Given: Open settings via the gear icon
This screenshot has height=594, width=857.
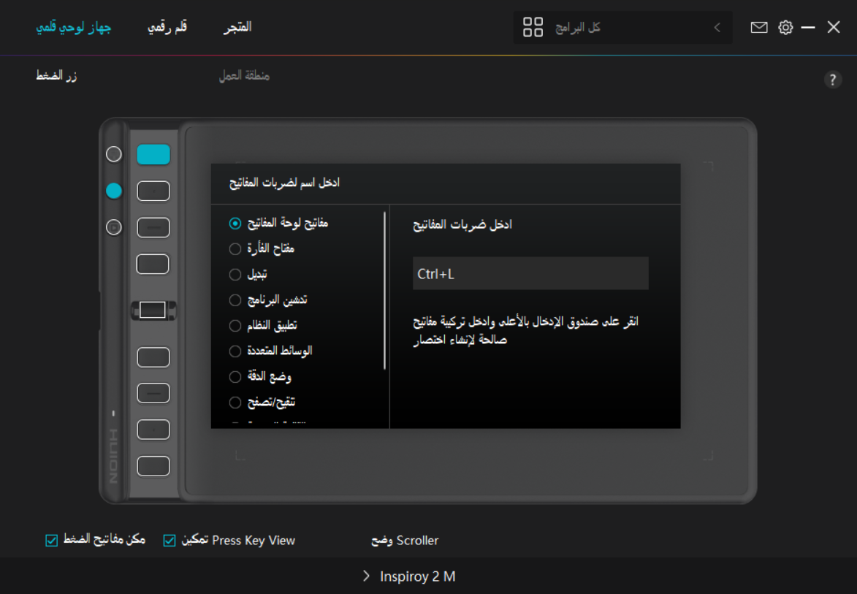Looking at the screenshot, I should (785, 28).
